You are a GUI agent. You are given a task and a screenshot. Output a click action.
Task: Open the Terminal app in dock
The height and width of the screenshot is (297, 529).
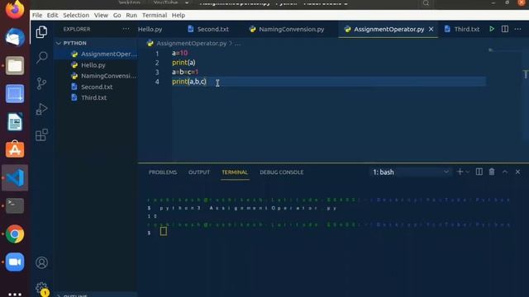point(15,205)
